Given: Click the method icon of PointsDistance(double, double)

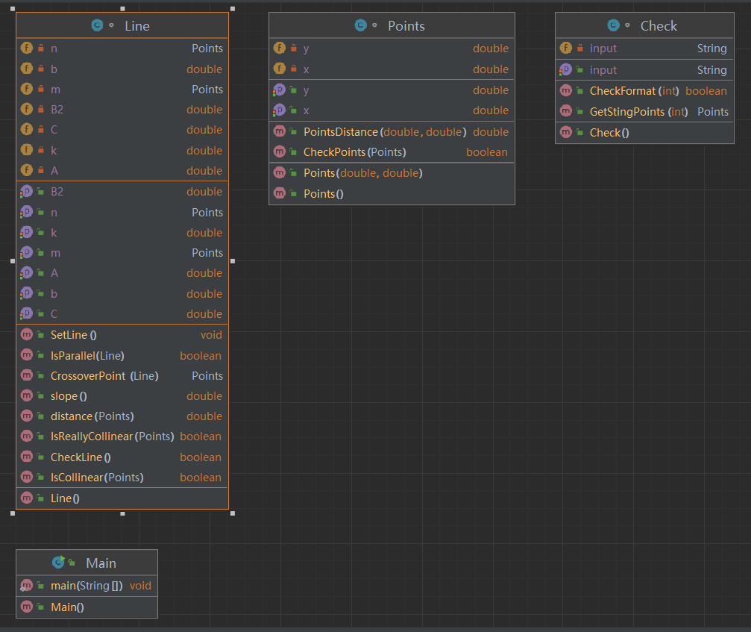Looking at the screenshot, I should tap(280, 131).
